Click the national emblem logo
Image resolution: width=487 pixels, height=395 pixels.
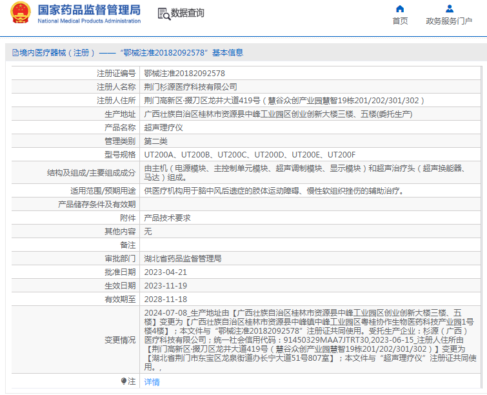pos(21,13)
